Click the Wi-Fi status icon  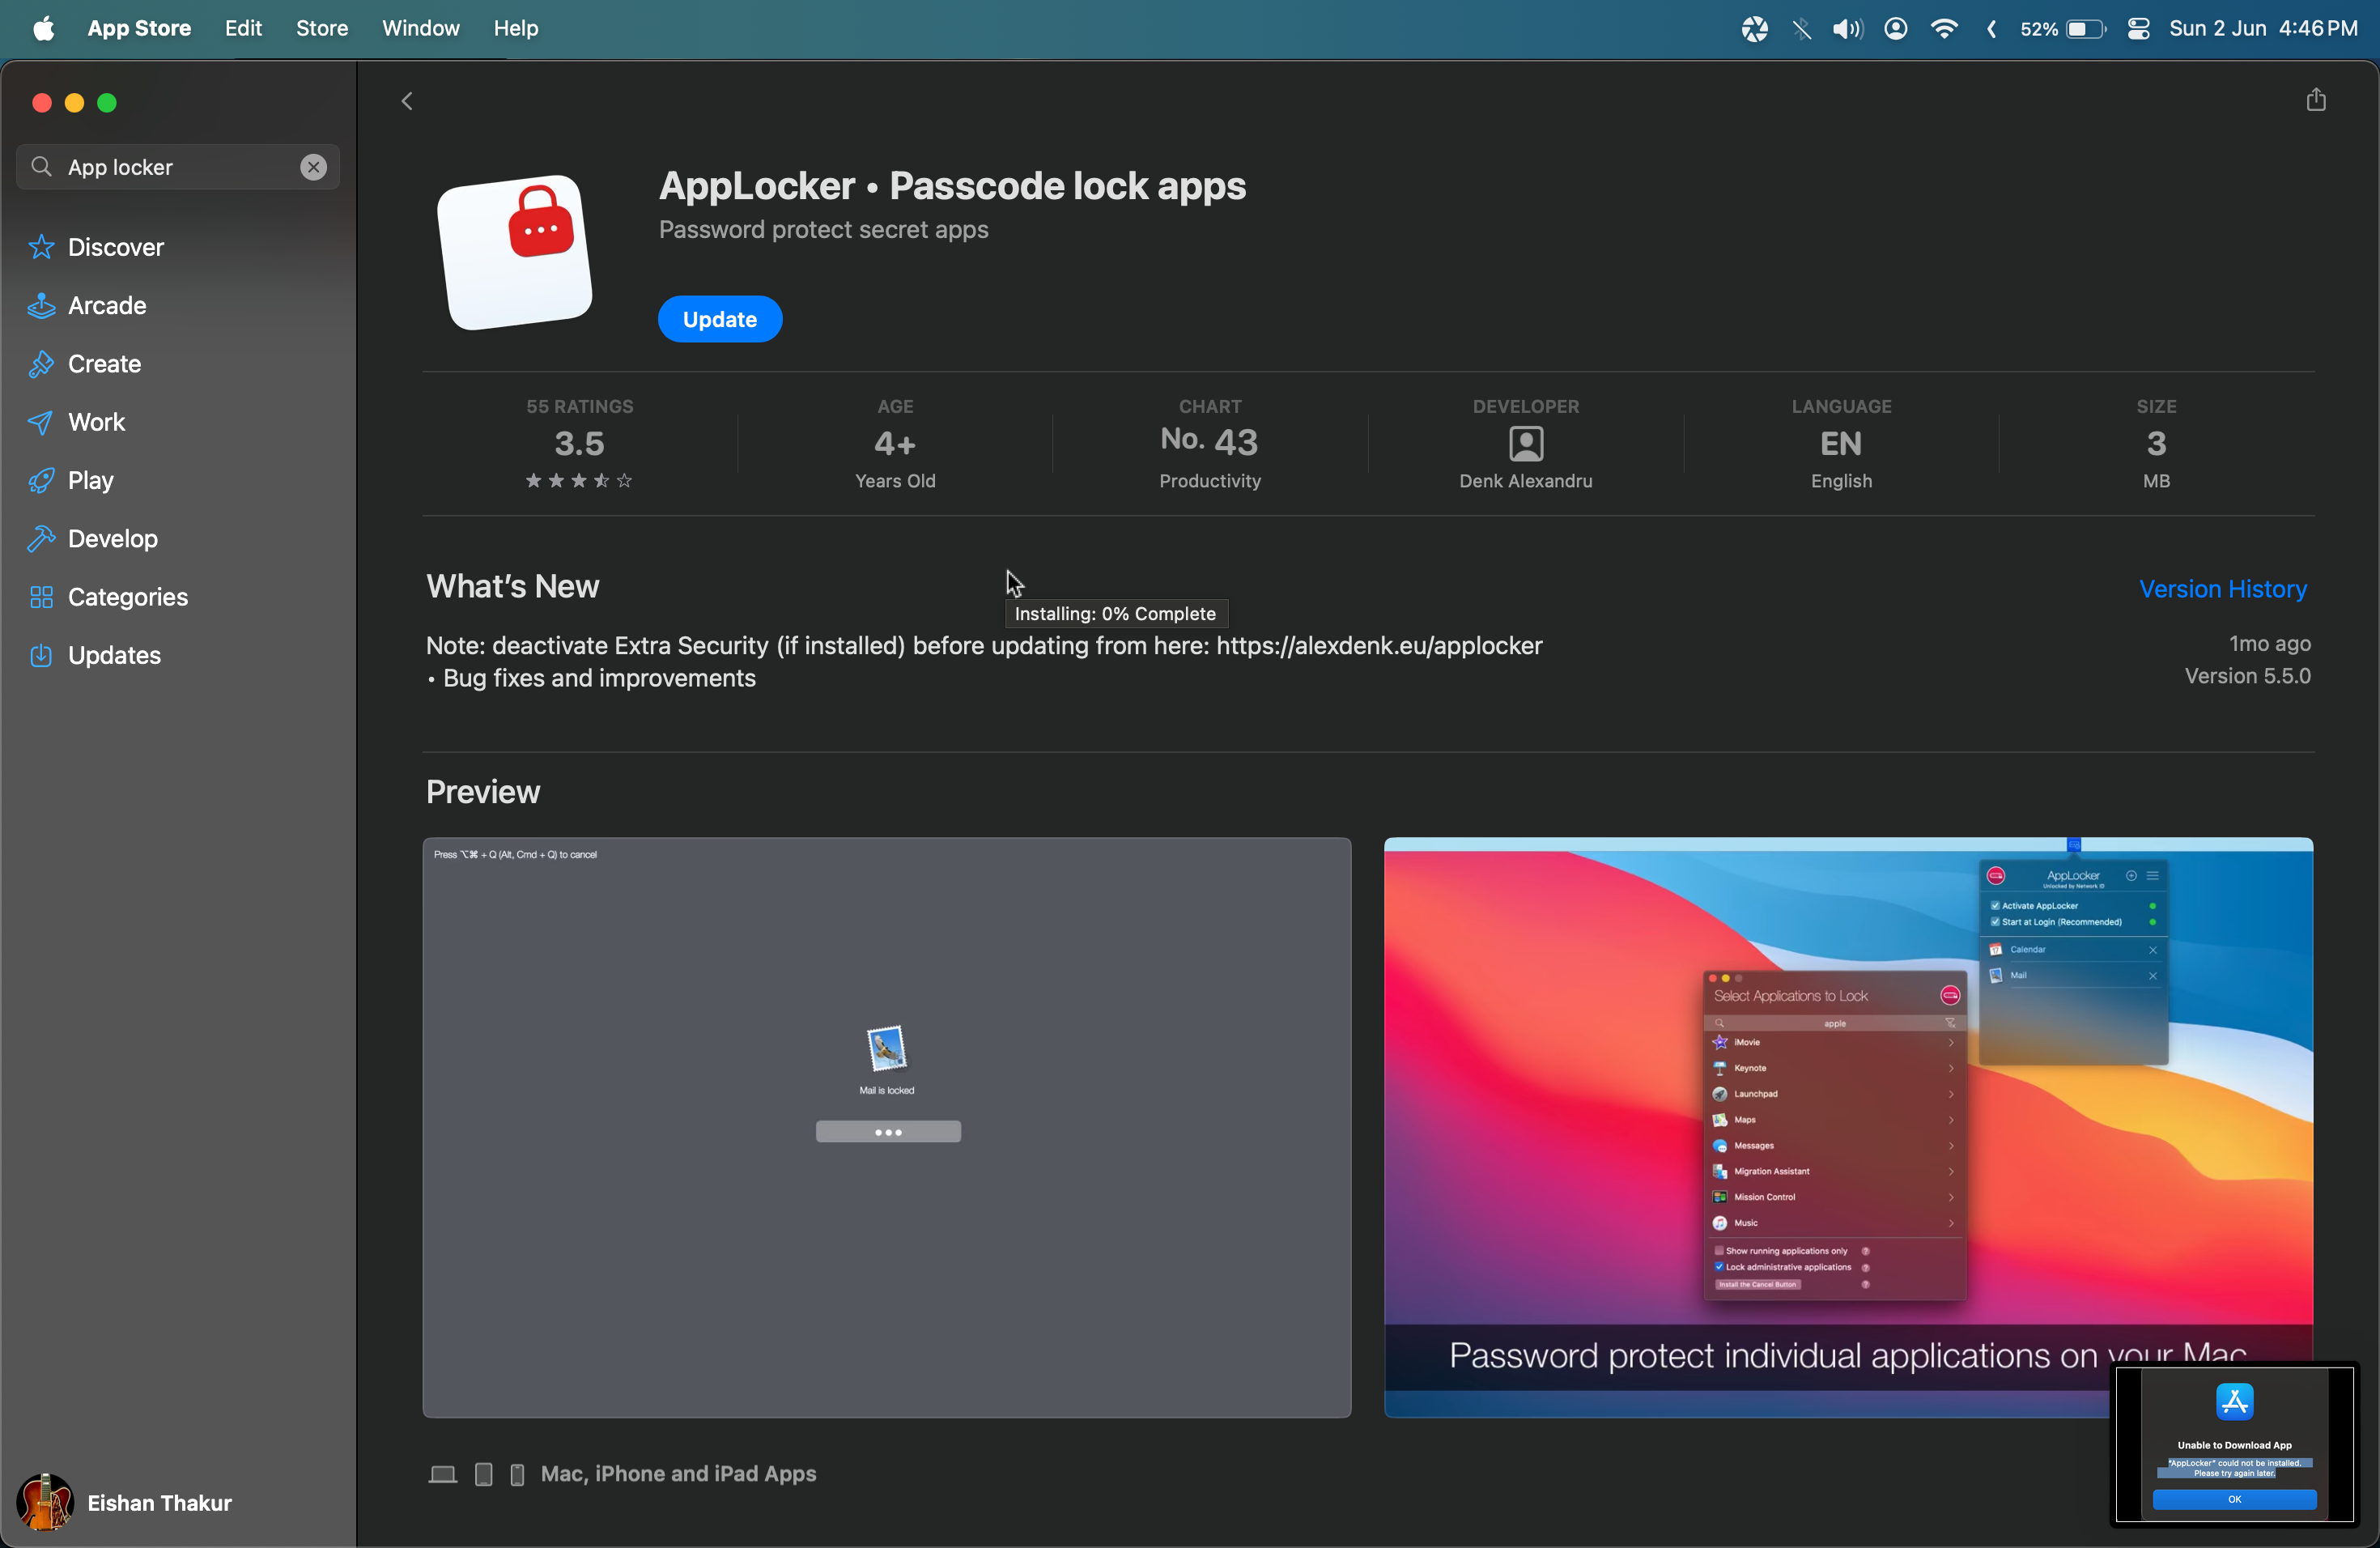coord(1944,28)
